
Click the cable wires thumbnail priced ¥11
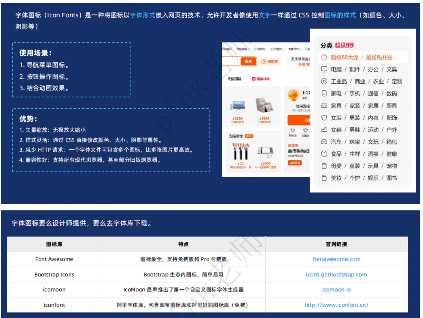click(x=241, y=151)
